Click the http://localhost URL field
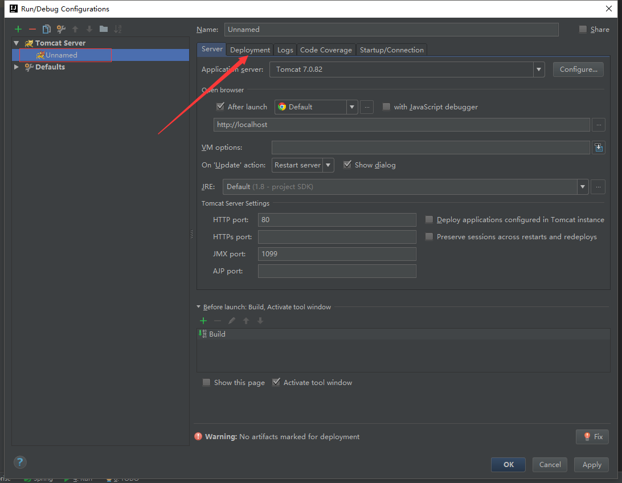Viewport: 622px width, 483px height. coord(402,125)
